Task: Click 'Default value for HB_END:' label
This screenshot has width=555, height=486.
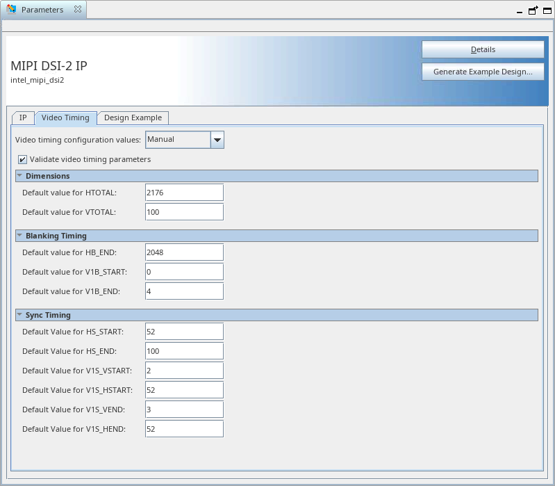Action: [x=69, y=252]
